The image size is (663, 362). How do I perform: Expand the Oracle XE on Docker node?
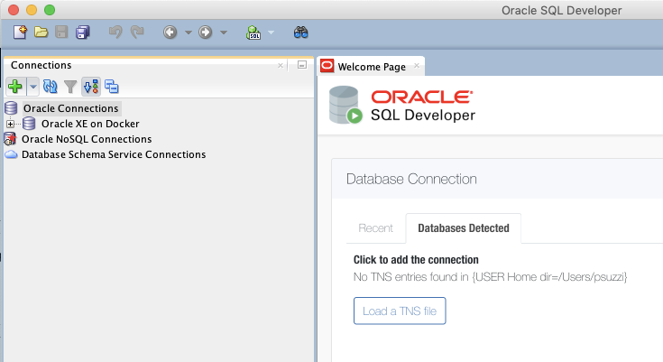tap(10, 124)
